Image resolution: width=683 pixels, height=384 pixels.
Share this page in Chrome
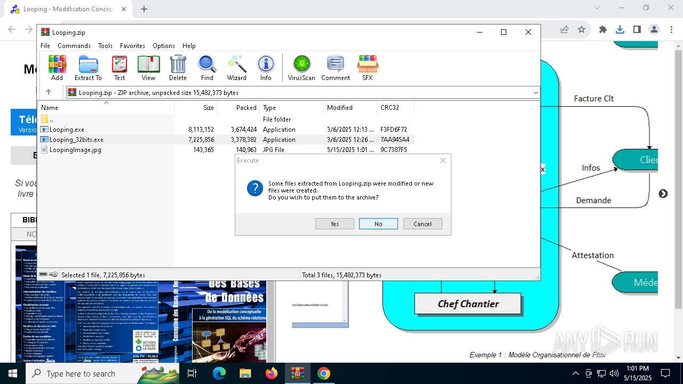565,29
